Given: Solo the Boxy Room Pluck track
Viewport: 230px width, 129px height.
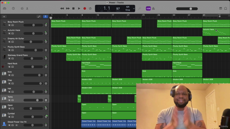Looking at the screenshot, I should [13, 25].
